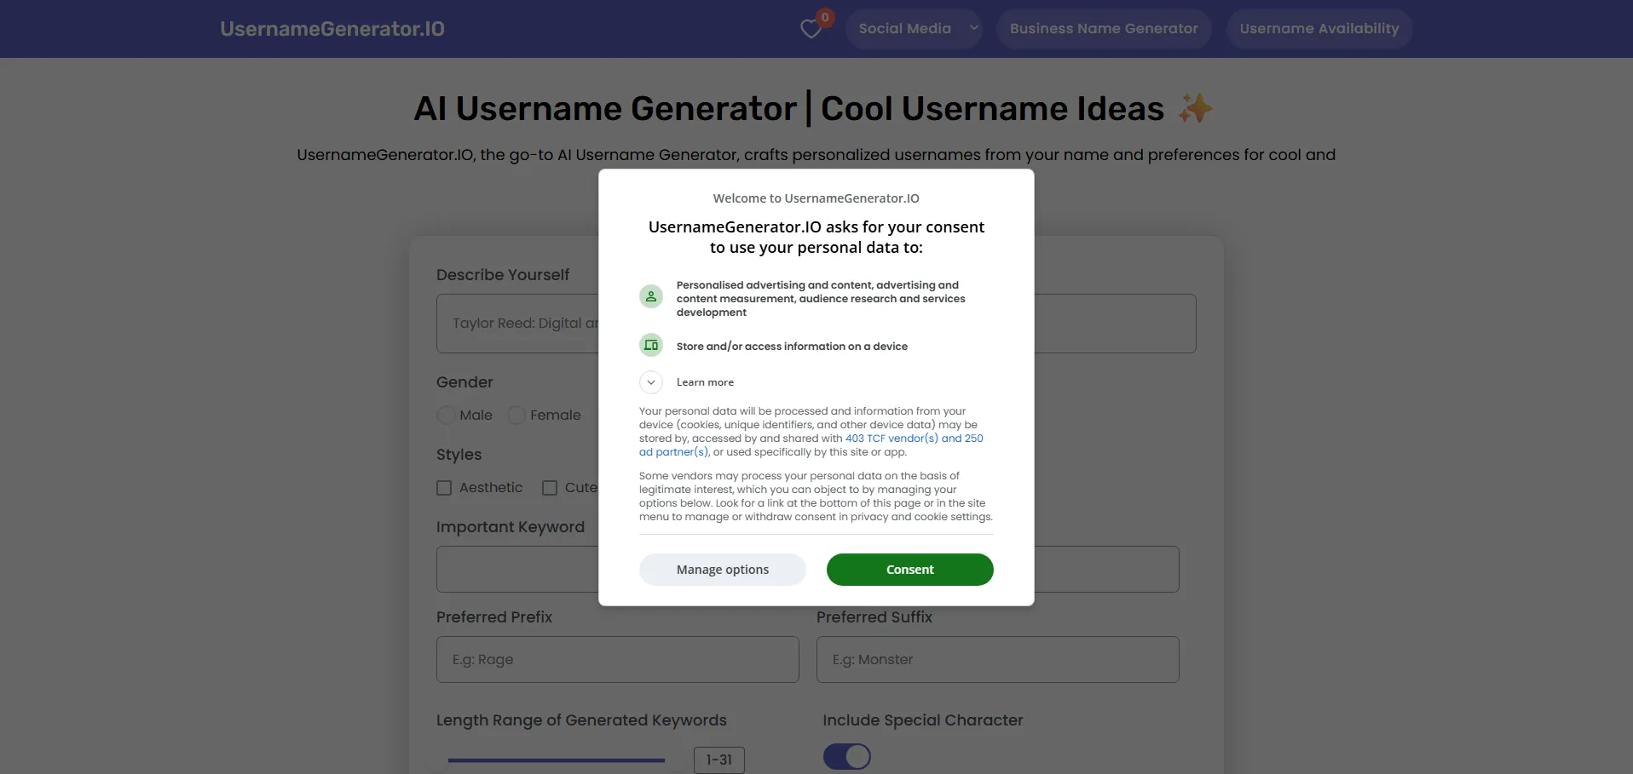This screenshot has height=774, width=1633.
Task: Click the device storage icon
Action: click(x=651, y=345)
